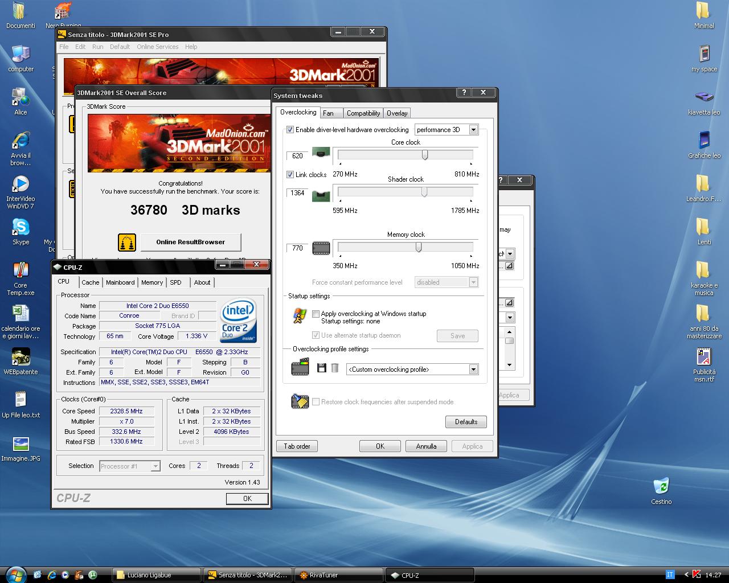Delete overclocking profile with trash icon
This screenshot has width=729, height=583.
335,368
